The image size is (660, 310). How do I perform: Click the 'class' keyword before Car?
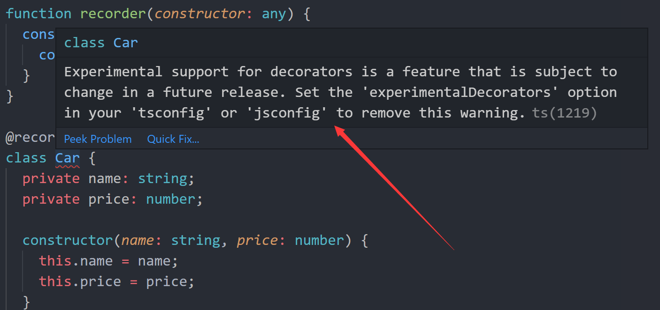coord(26,158)
